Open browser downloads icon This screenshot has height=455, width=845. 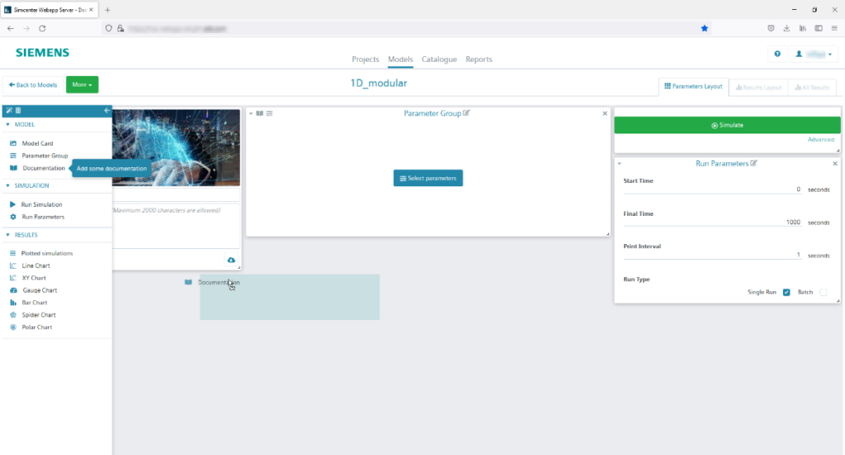coord(786,29)
